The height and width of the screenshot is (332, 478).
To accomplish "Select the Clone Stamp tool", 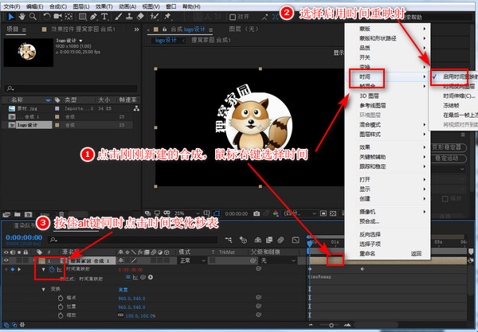I will [x=129, y=17].
